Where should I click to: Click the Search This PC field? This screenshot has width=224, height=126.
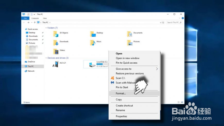[174, 22]
